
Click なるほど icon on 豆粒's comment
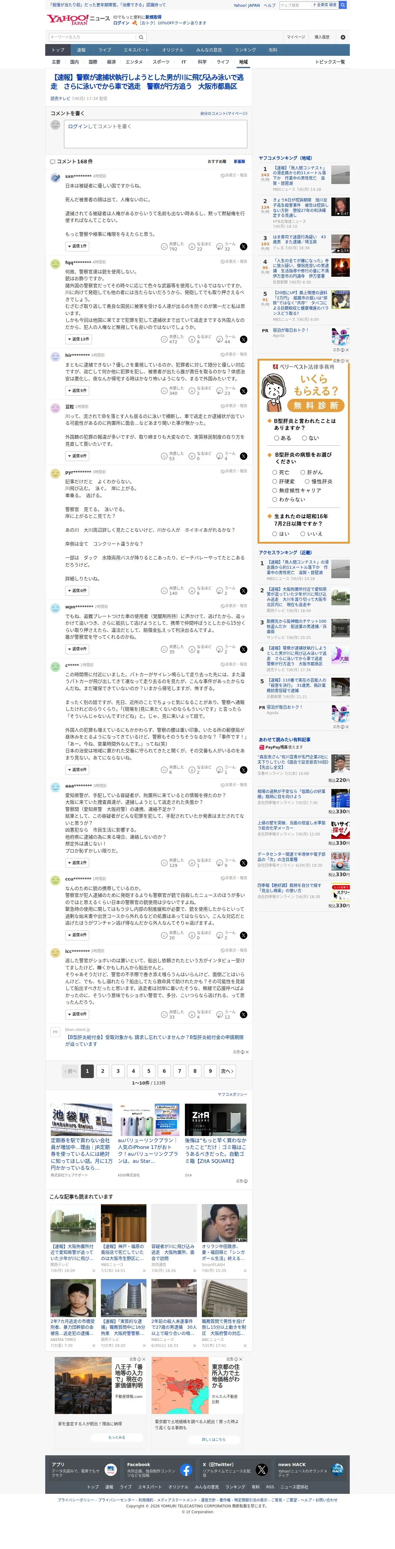point(192,456)
